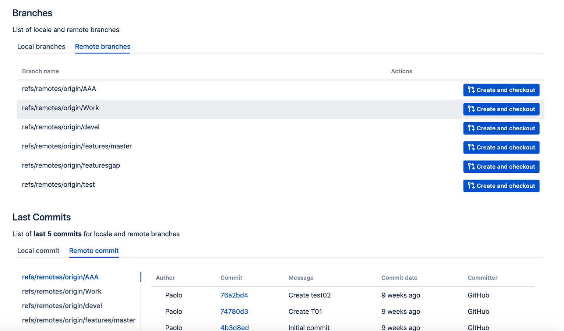The width and height of the screenshot is (564, 331).
Task: Click branch icon on test Create and checkout
Action: tap(471, 186)
